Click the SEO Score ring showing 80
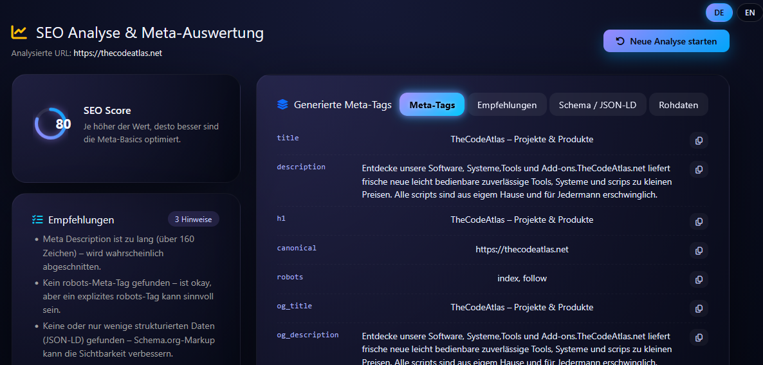Viewport: 763px width, 365px height. coord(51,124)
